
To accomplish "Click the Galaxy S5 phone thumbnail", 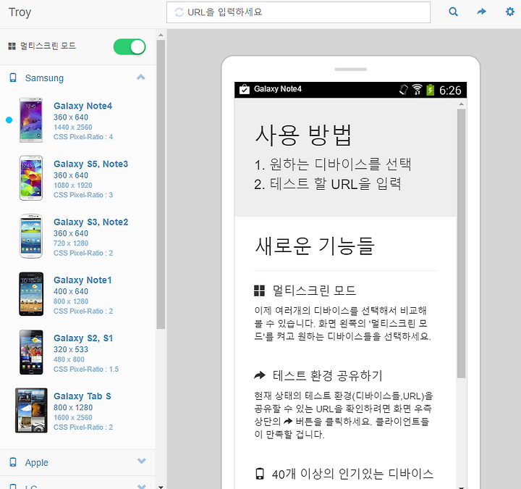I will coord(31,178).
